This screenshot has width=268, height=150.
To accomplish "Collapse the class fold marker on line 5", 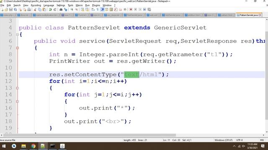I will click(x=18, y=35).
